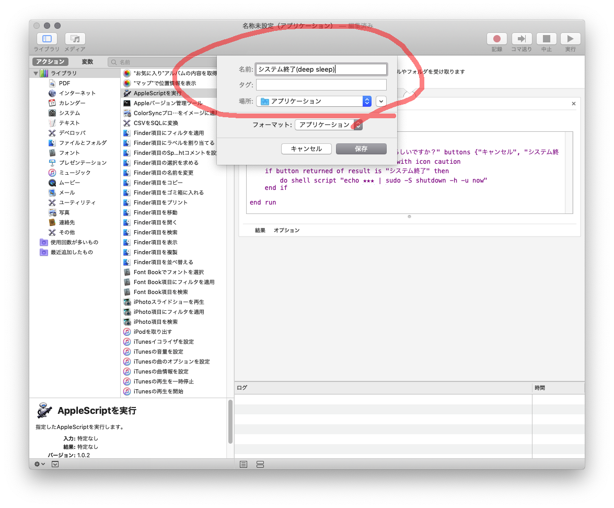614x508 pixels.
Task: Run the workflow with 実行 button
Action: (570, 39)
